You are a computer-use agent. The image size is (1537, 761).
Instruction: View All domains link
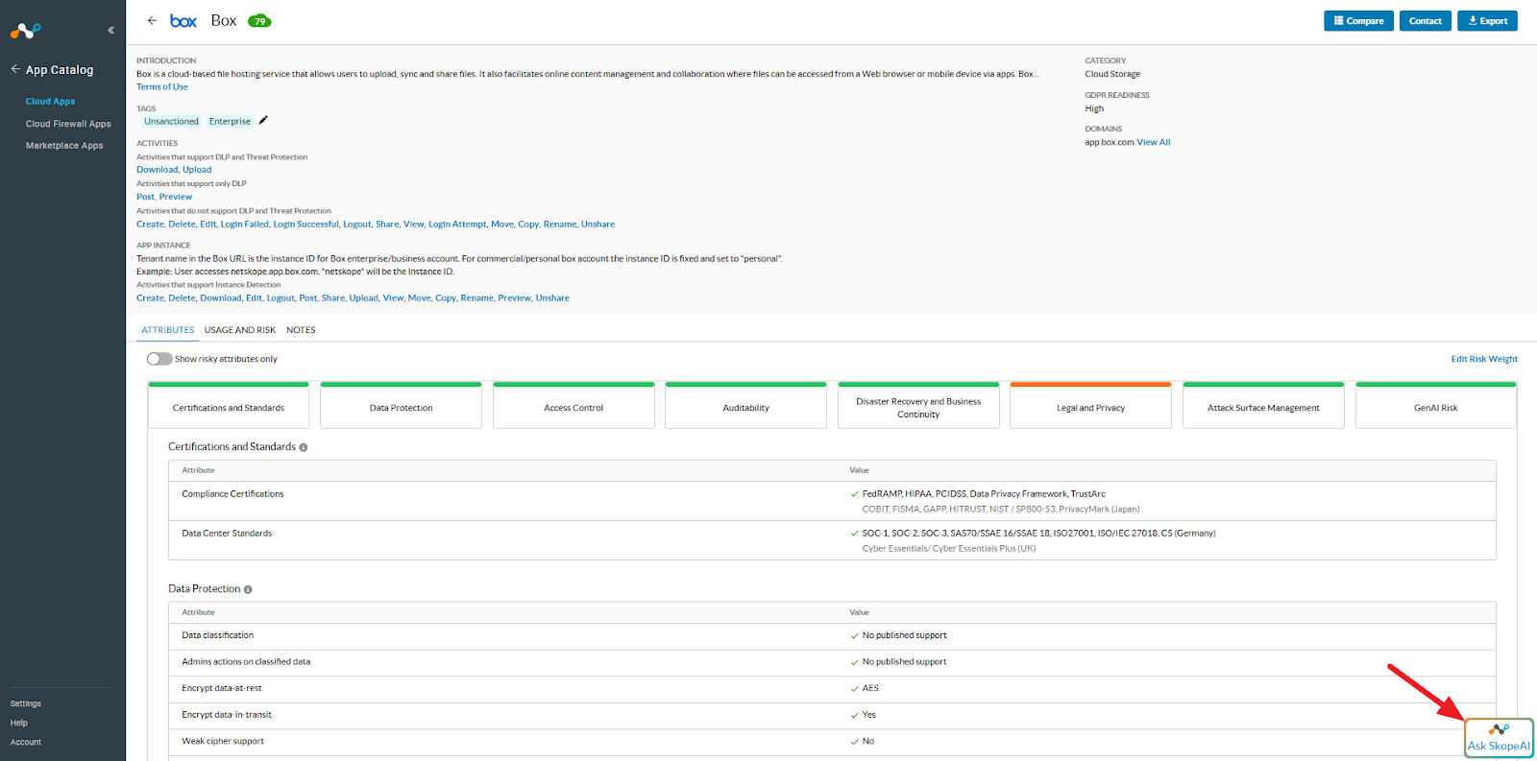point(1154,142)
